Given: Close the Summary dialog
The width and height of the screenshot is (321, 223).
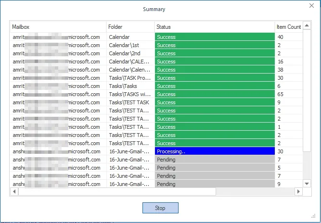Looking at the screenshot, I should 311,5.
